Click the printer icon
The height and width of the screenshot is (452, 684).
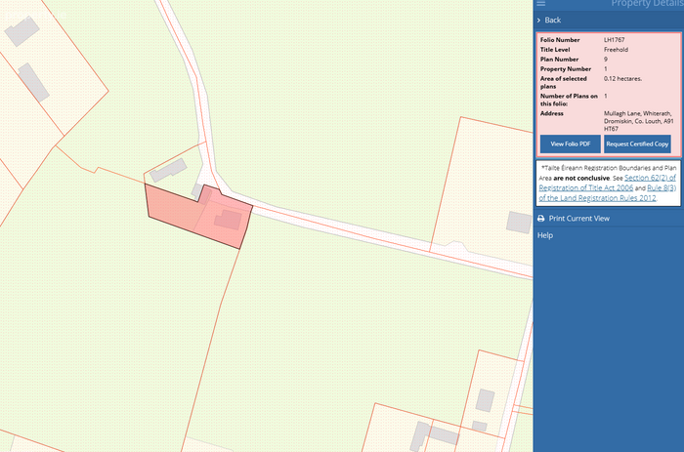(x=541, y=219)
